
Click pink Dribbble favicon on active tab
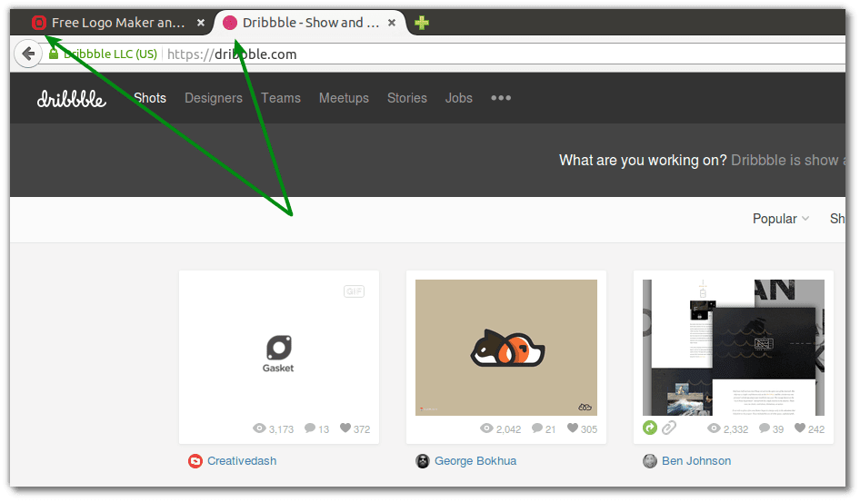[x=230, y=23]
